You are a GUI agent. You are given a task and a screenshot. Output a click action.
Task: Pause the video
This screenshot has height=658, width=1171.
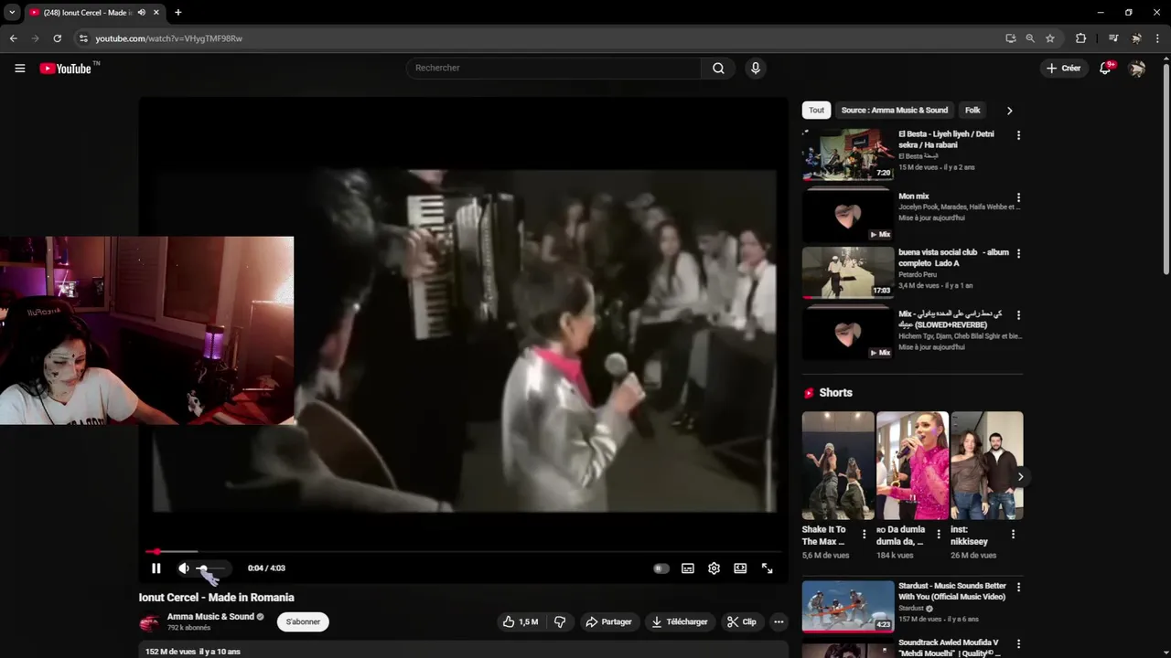click(x=156, y=568)
